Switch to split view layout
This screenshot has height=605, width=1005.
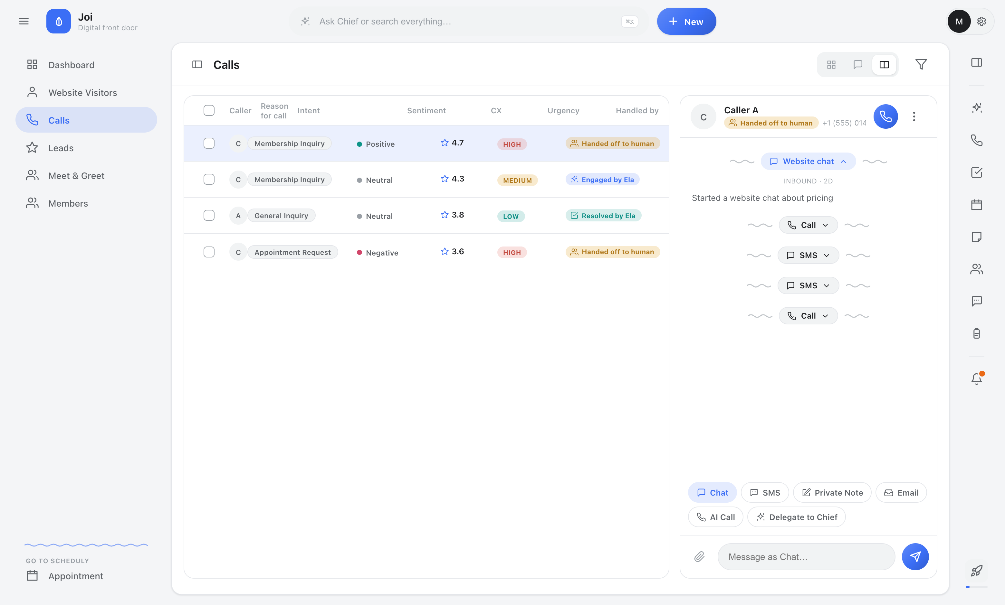coord(884,64)
